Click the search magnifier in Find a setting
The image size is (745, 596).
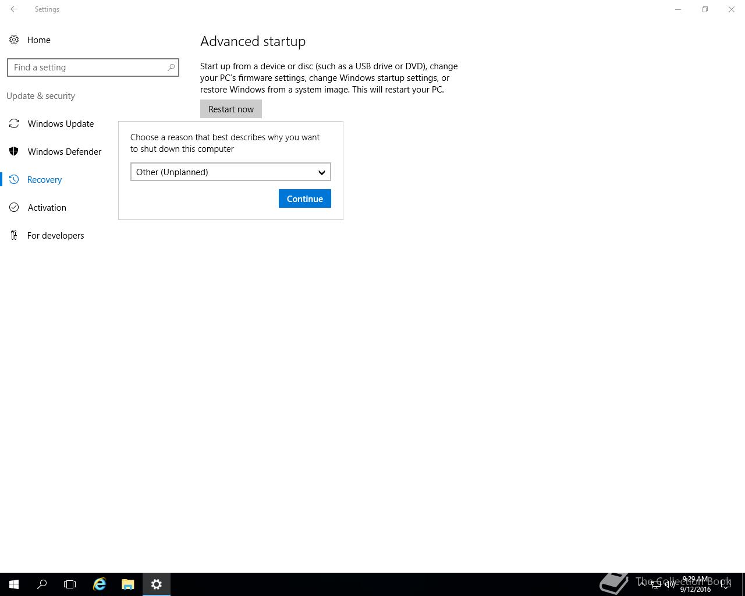point(171,68)
